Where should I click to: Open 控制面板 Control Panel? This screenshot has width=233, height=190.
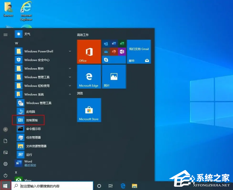pyautogui.click(x=28, y=120)
